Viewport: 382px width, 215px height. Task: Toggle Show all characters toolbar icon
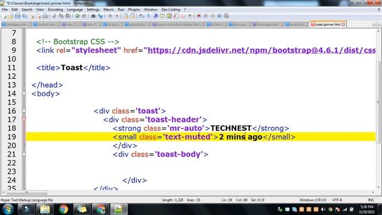tap(149, 16)
